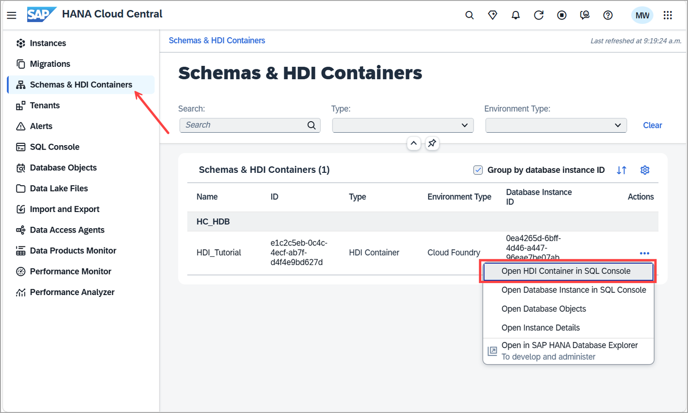Open Performance Analyzer from sidebar
Screen dimensions: 688x413
[x=72, y=292]
